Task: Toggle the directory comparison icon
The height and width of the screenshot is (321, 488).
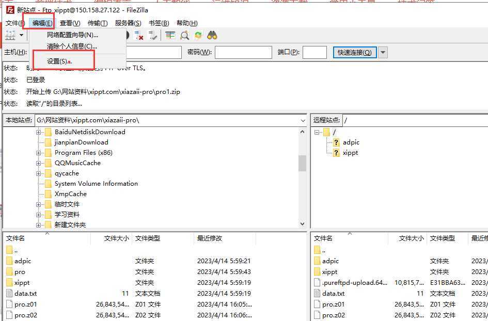Action: point(184,36)
